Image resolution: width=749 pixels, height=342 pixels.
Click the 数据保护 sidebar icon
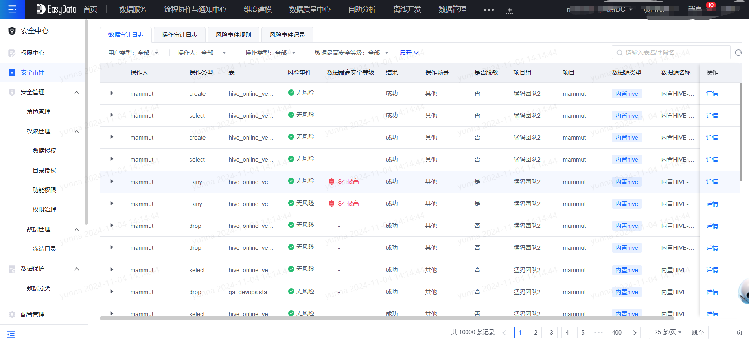click(12, 269)
